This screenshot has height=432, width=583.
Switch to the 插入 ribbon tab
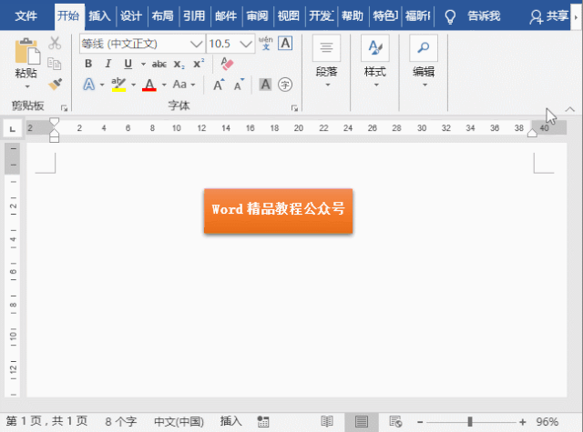99,16
